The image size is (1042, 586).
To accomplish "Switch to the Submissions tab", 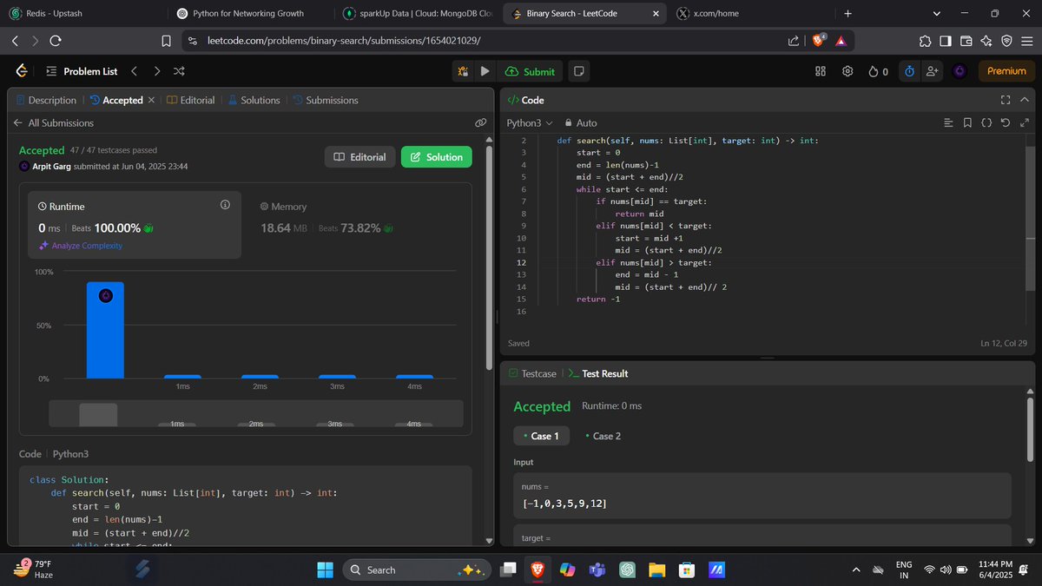I will click(325, 100).
